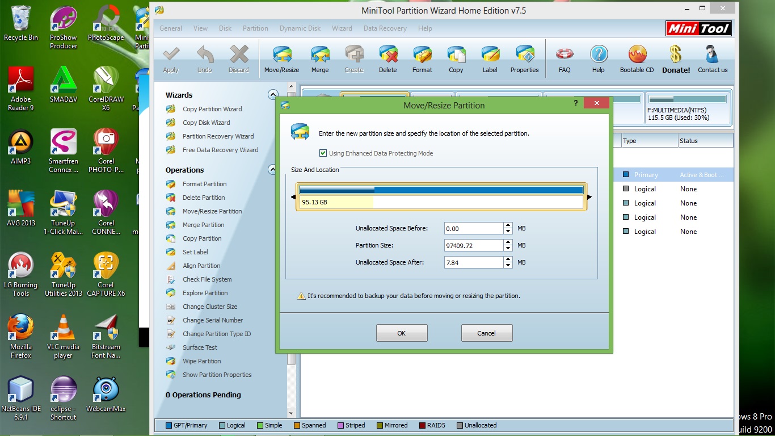
Task: Select the SMADAV desktop icon
Action: [x=64, y=85]
